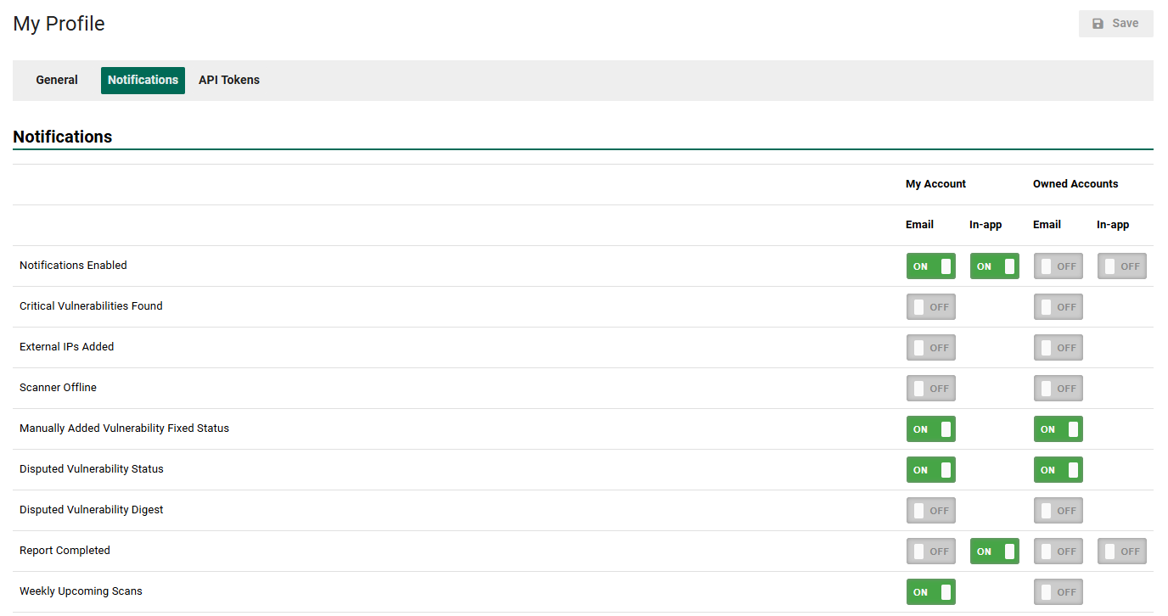
Task: Enable Owned Accounts email Notifications Enabled toggle
Action: [1058, 266]
